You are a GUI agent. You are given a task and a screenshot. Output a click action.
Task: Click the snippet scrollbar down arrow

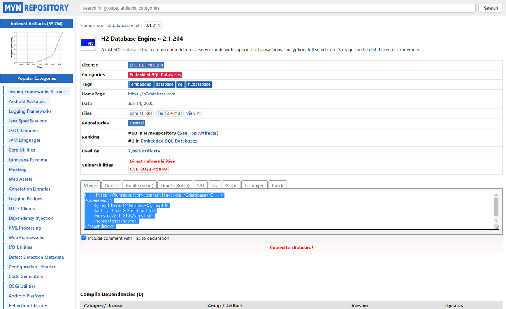click(x=496, y=221)
